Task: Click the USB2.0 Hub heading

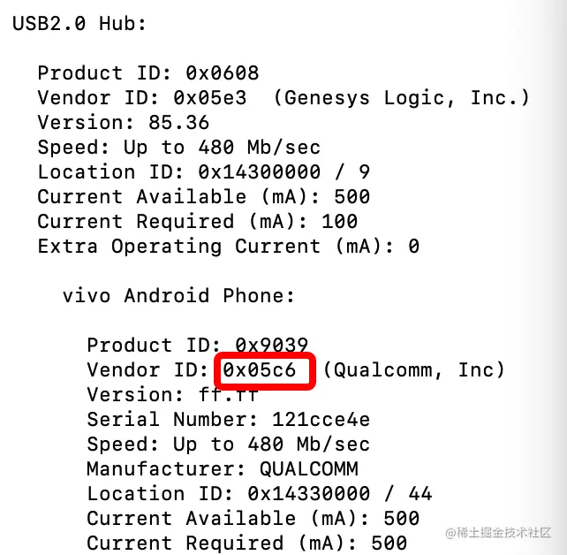Action: coord(79,24)
